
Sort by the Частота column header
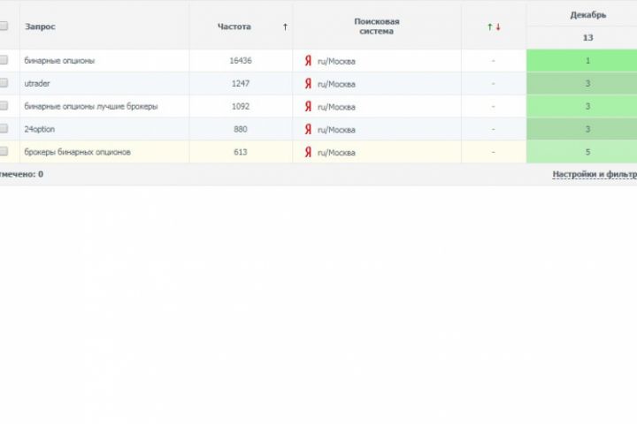pyautogui.click(x=234, y=26)
